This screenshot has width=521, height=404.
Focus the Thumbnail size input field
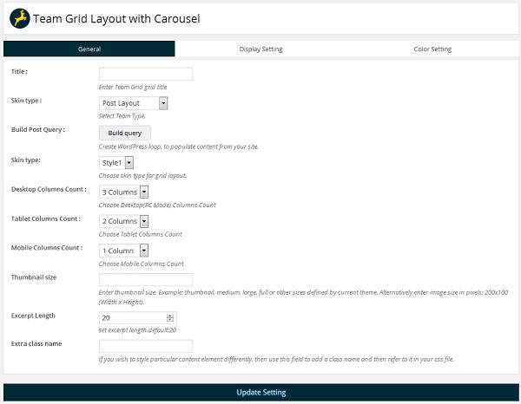pyautogui.click(x=146, y=280)
